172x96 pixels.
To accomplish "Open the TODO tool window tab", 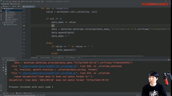I will [6, 93].
